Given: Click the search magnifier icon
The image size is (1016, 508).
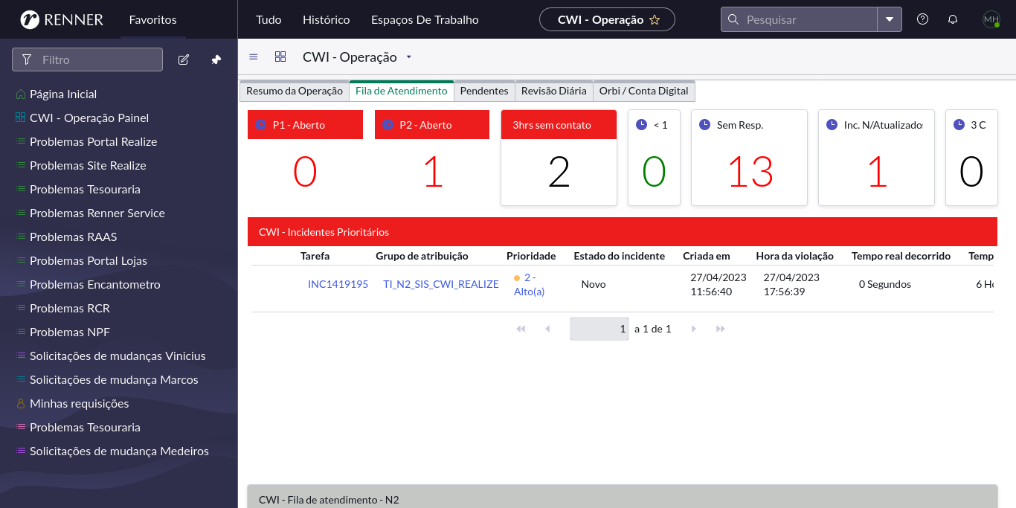Looking at the screenshot, I should 733,19.
